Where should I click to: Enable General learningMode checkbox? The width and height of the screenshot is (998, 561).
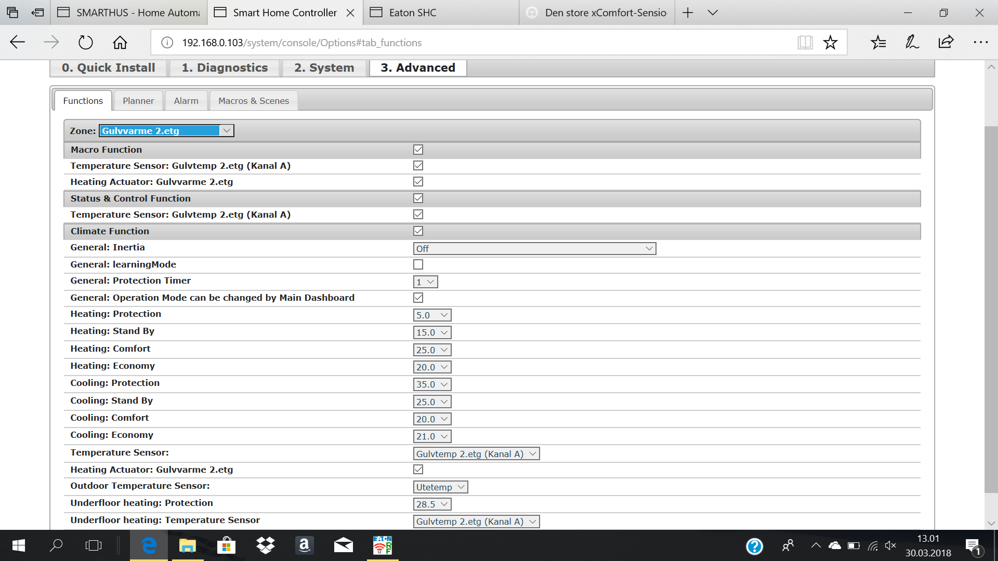point(417,264)
